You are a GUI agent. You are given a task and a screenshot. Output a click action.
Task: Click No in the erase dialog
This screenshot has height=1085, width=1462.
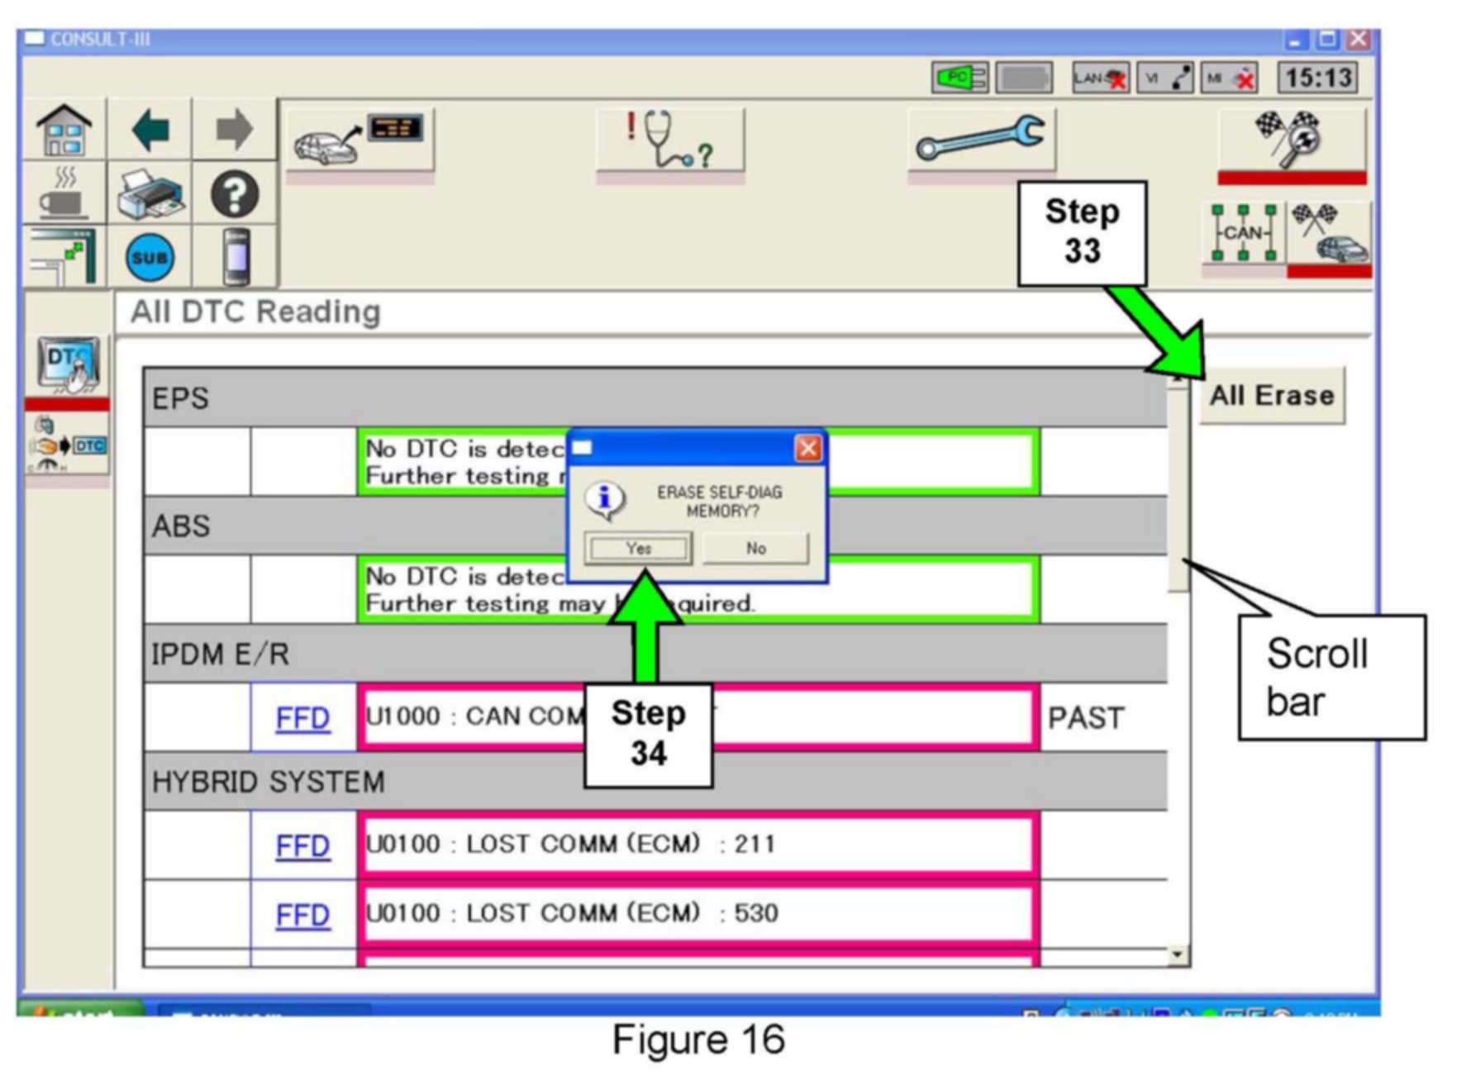(755, 548)
